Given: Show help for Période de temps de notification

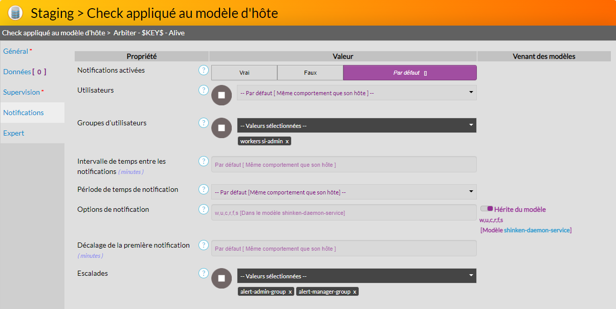Looking at the screenshot, I should click(x=204, y=189).
